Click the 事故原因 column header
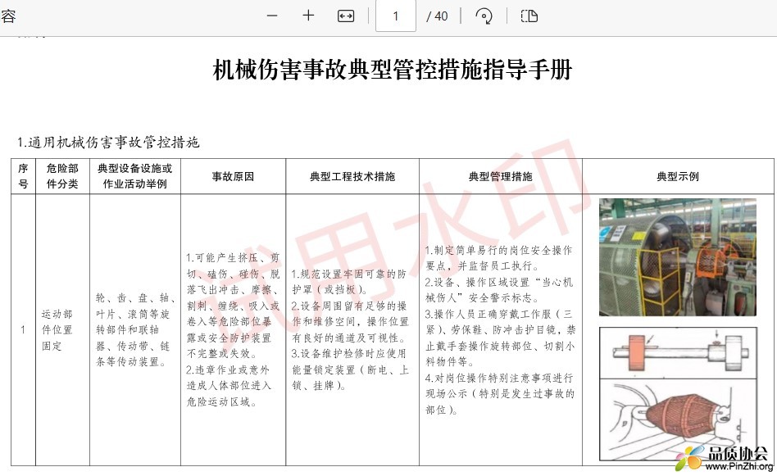This screenshot has width=777, height=476. click(x=233, y=176)
